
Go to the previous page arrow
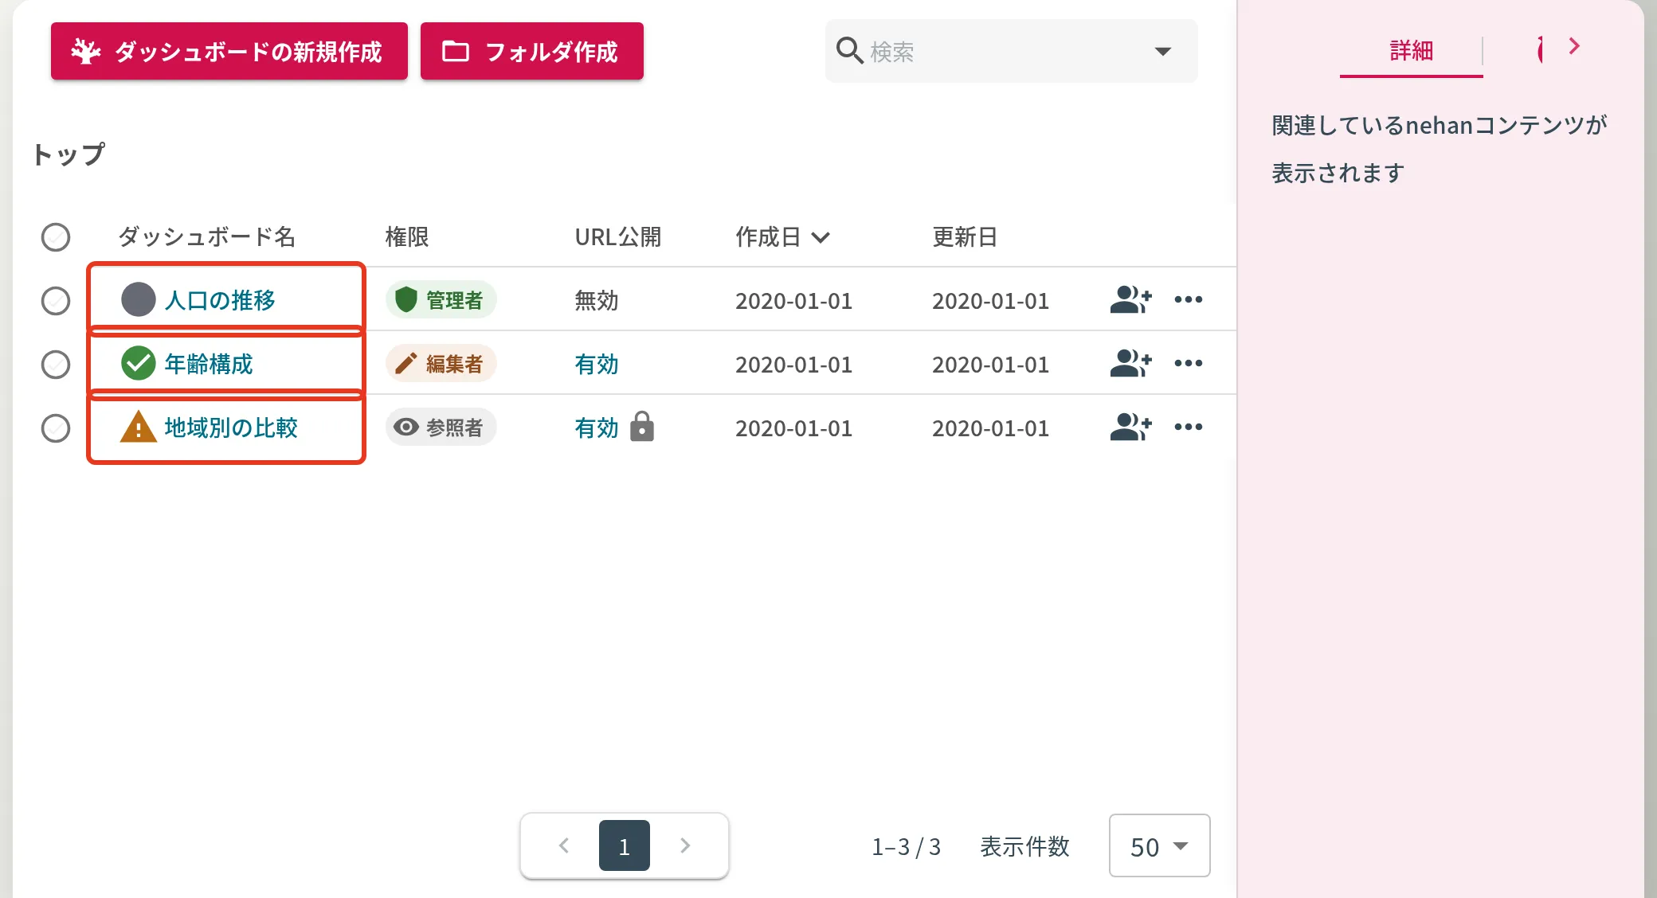coord(564,845)
